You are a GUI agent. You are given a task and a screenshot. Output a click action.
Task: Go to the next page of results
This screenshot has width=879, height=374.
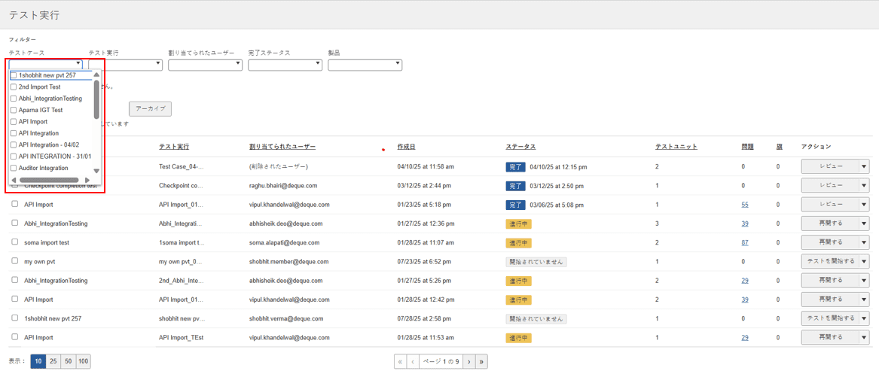point(468,362)
